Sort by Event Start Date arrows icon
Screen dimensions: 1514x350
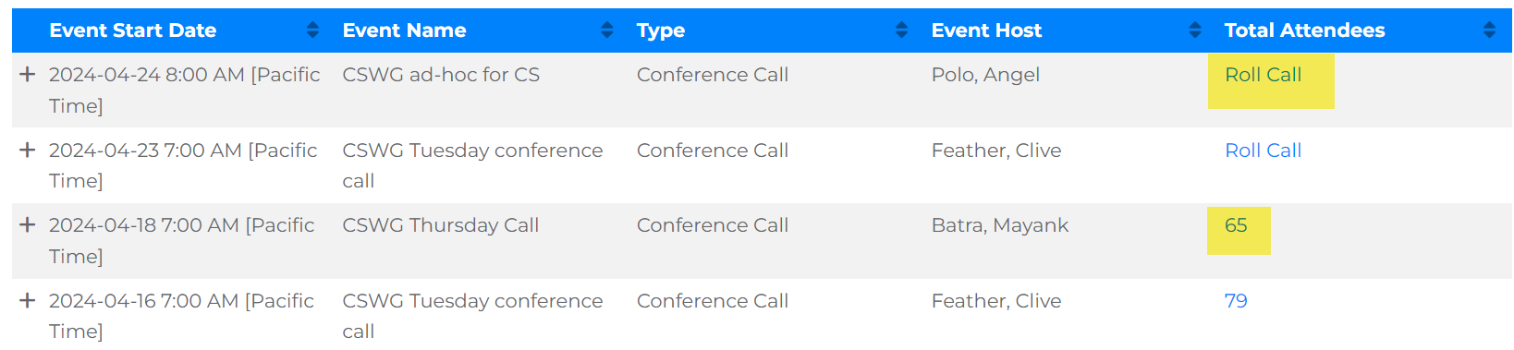click(312, 30)
